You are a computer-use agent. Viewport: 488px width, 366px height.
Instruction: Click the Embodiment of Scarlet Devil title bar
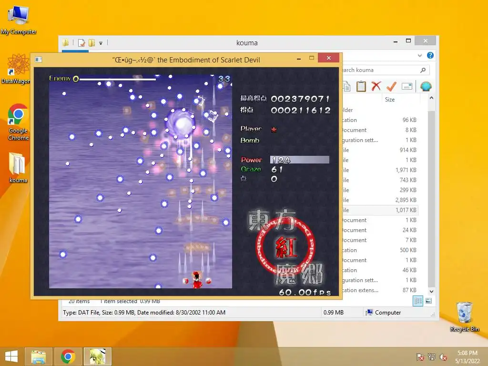(186, 60)
